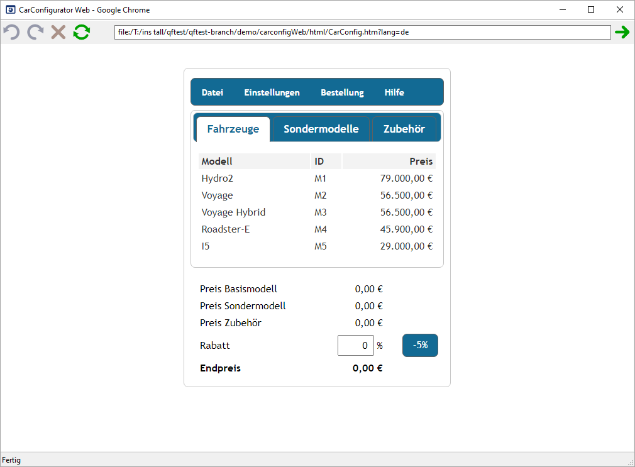Click the -5% discount button
Viewport: 635px width, 467px height.
pyautogui.click(x=420, y=345)
